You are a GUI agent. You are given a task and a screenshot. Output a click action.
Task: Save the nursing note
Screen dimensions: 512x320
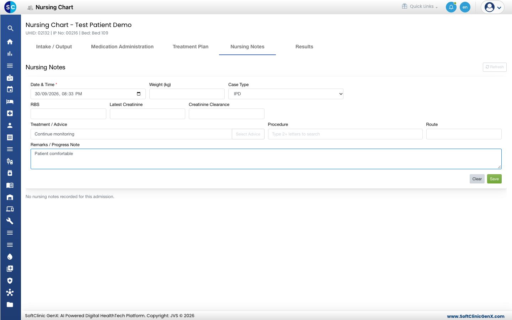494,179
